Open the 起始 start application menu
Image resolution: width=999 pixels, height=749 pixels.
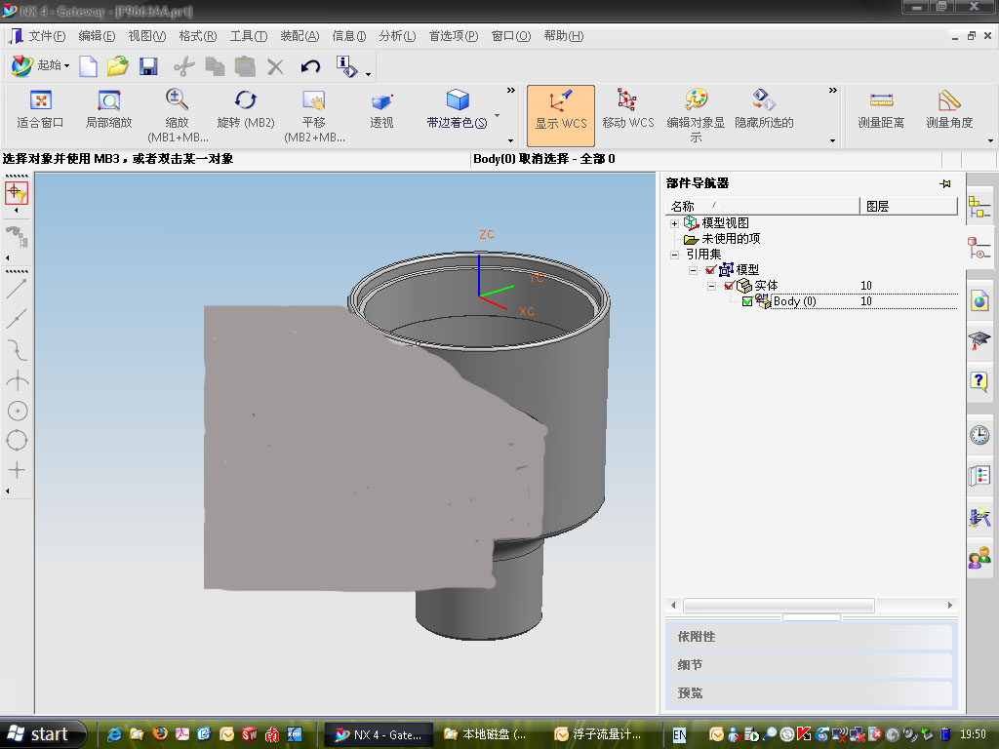tap(39, 65)
